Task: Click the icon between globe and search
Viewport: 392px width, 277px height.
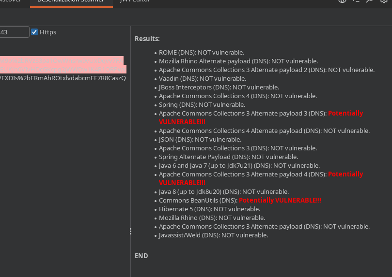Action: 356,1
